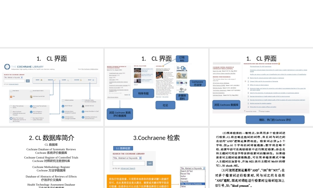This screenshot has height=188, width=313.
Task: Click the 浏览 Cochrane 系统评价数据库 blue box
Action: (120, 114)
